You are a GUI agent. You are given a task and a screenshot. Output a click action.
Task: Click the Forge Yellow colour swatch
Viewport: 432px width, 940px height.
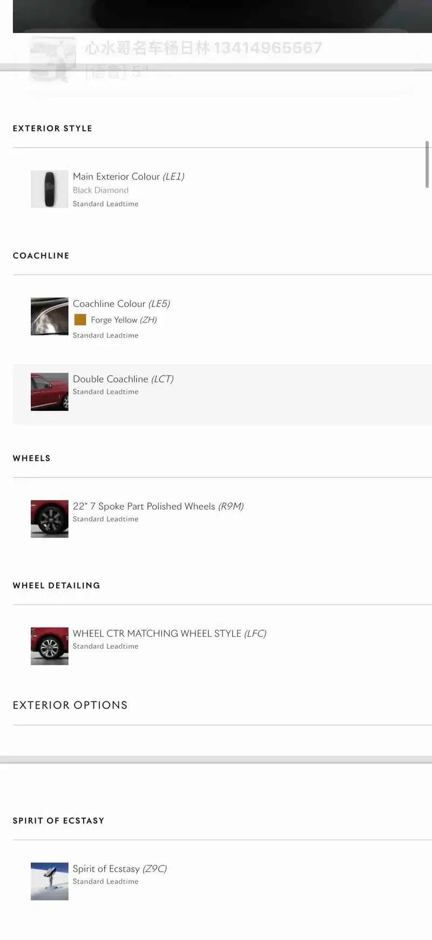pos(80,319)
